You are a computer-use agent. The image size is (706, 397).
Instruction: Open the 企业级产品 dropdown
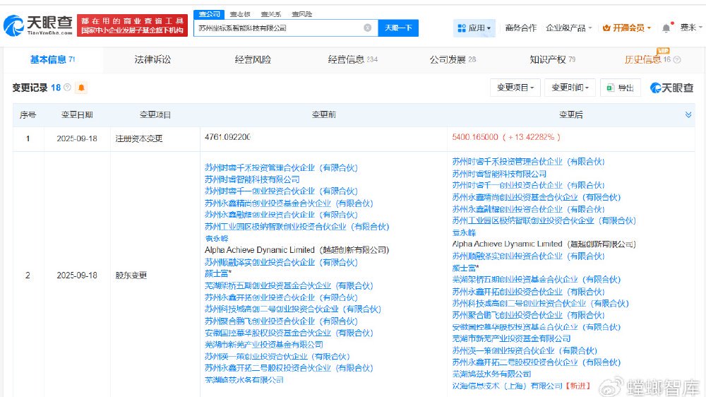click(568, 28)
